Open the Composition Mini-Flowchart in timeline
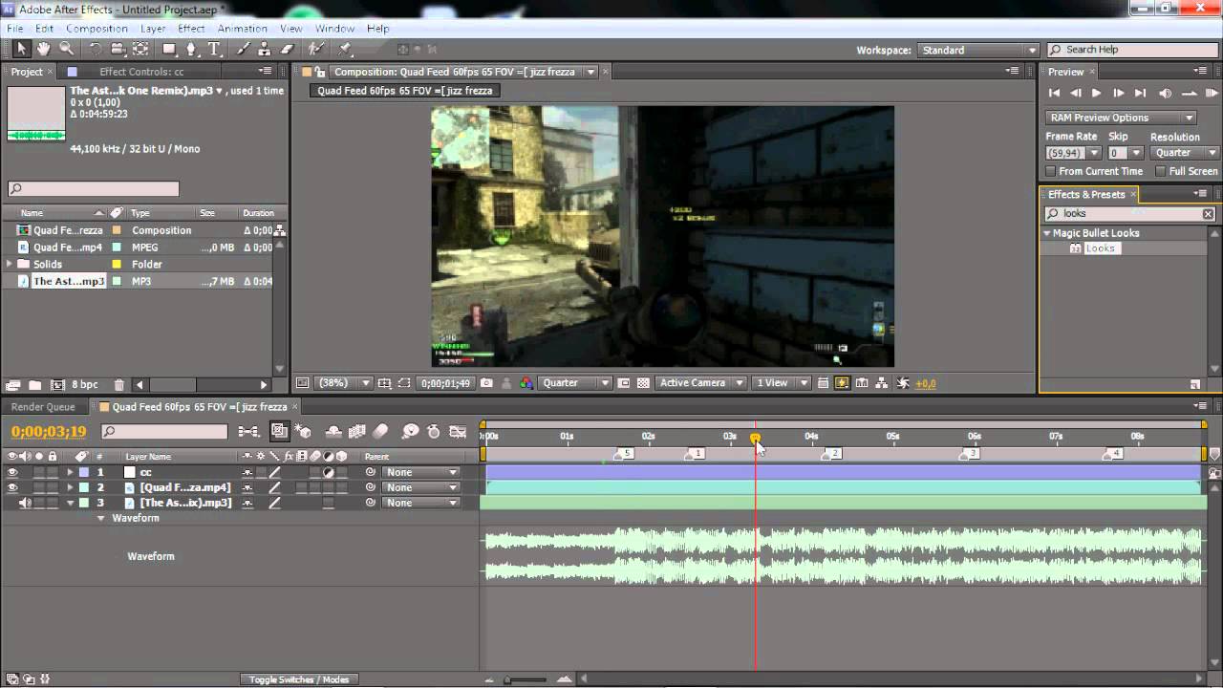The image size is (1223, 688). [248, 432]
